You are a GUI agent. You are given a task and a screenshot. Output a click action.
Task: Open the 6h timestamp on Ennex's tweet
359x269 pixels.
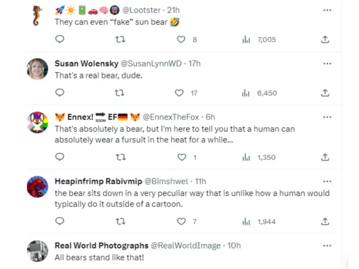tap(210, 117)
